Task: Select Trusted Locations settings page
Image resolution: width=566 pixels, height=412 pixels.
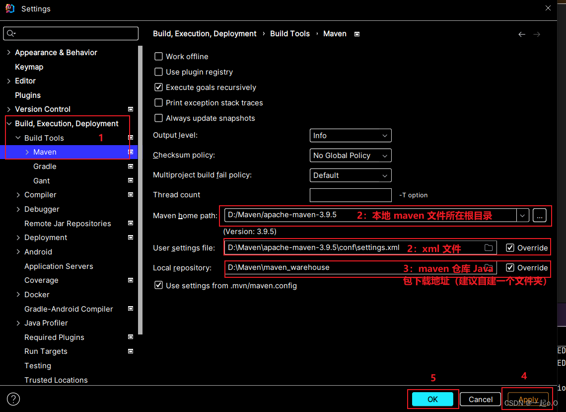Action: (56, 380)
